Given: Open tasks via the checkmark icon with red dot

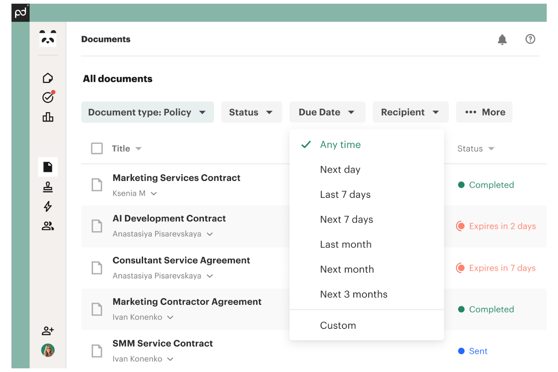Looking at the screenshot, I should click(x=48, y=97).
